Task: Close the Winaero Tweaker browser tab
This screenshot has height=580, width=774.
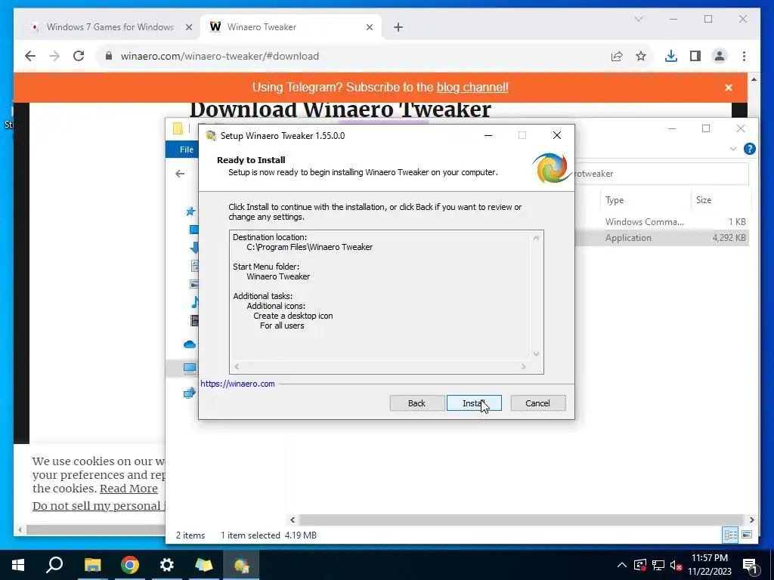Action: [369, 27]
